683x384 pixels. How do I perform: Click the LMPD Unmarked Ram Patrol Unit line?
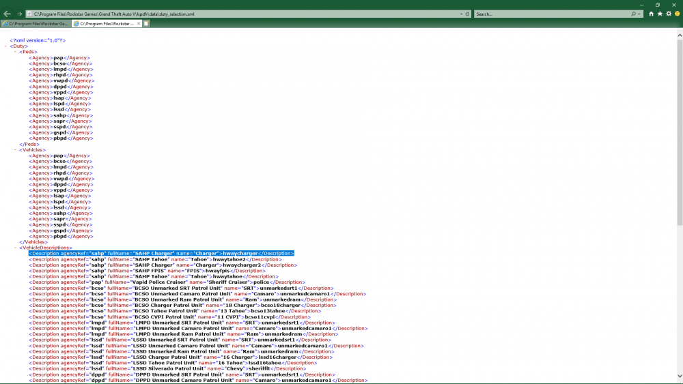point(183,334)
